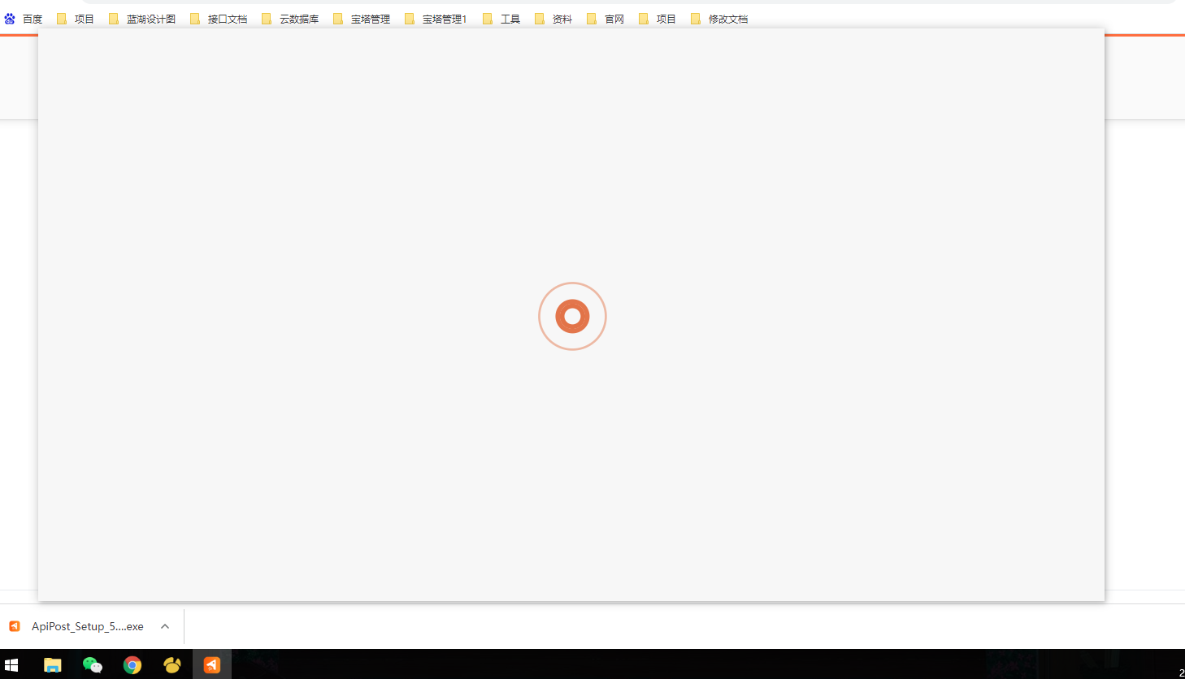The height and width of the screenshot is (679, 1185).
Task: Open the 蓝湖设计图 bookmark folder
Action: [142, 19]
